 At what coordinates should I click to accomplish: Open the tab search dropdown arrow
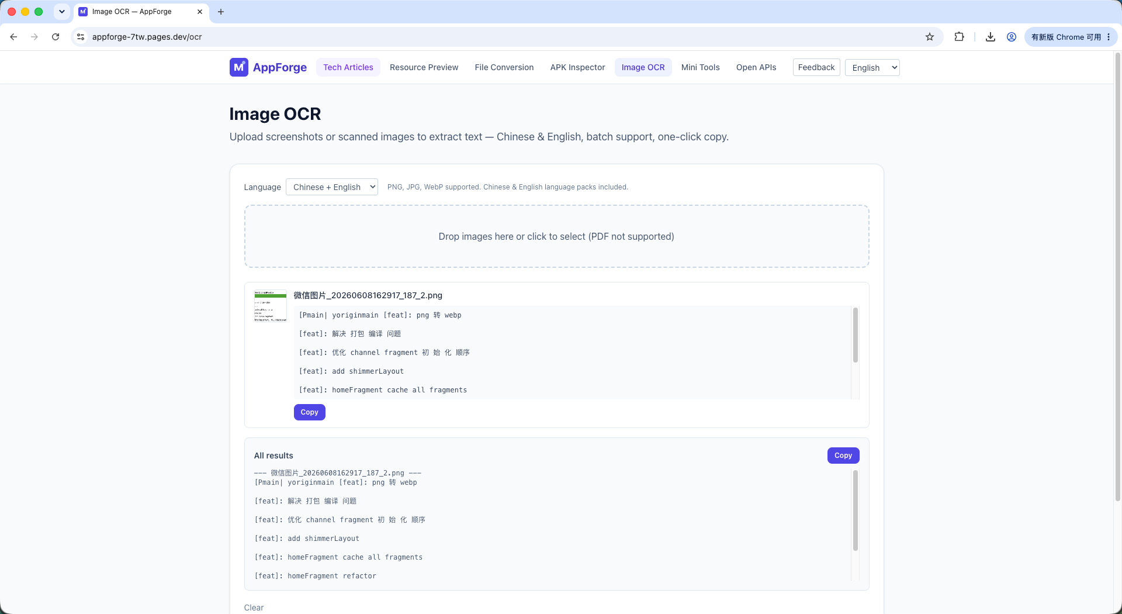[x=61, y=12]
